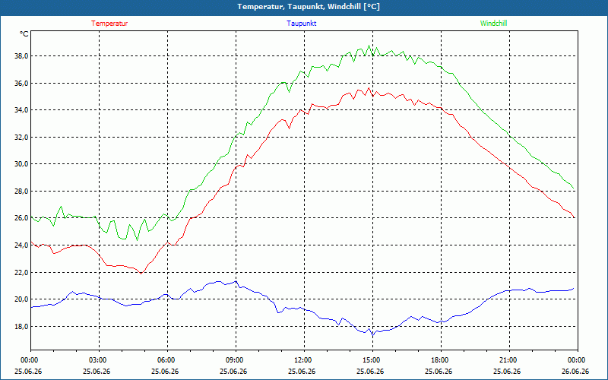Click the 24,0 y-axis label
Image resolution: width=608 pixels, height=380 pixels.
point(21,245)
